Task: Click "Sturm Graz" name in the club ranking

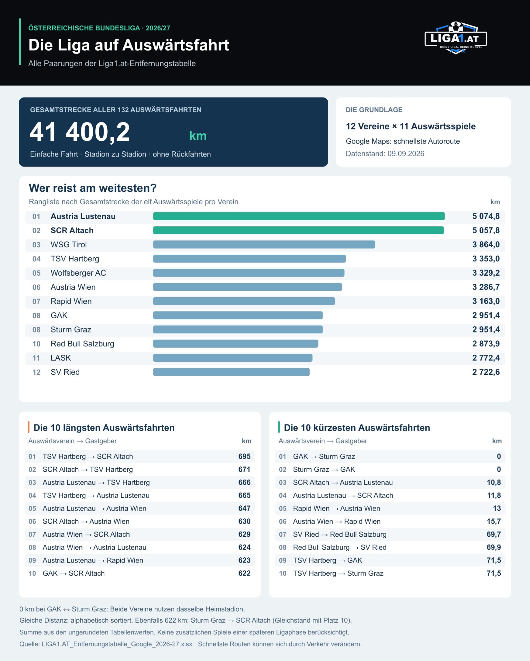Action: point(71,330)
